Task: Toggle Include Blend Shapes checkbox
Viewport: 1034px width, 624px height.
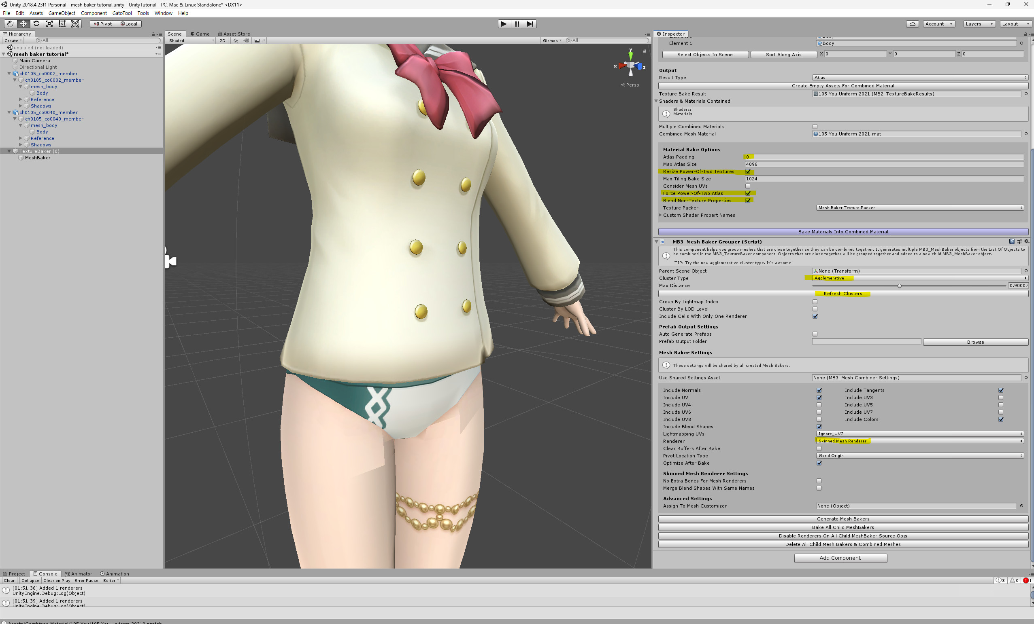Action: (819, 427)
